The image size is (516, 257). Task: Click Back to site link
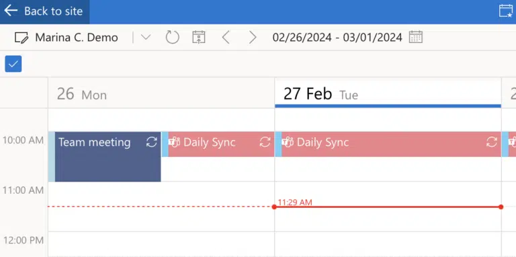(44, 11)
